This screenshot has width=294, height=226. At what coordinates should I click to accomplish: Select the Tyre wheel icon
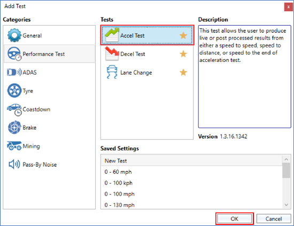tap(14, 91)
